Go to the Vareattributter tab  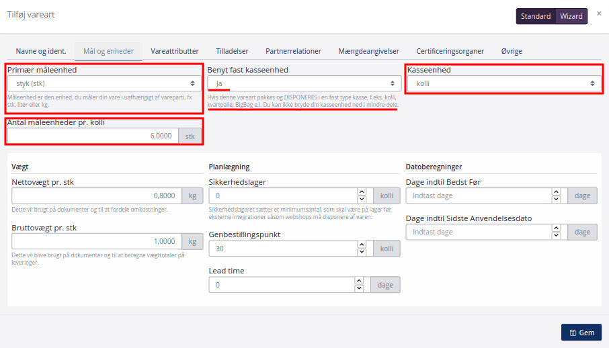175,51
